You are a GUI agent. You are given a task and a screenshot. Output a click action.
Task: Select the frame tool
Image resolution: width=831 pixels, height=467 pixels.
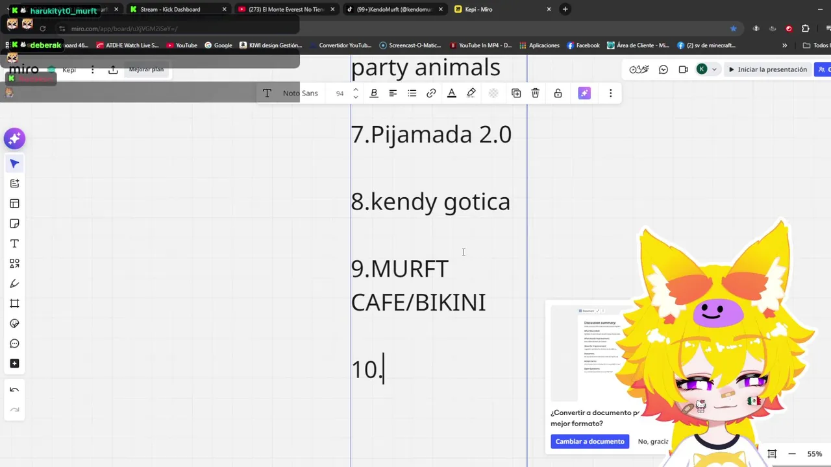[14, 304]
